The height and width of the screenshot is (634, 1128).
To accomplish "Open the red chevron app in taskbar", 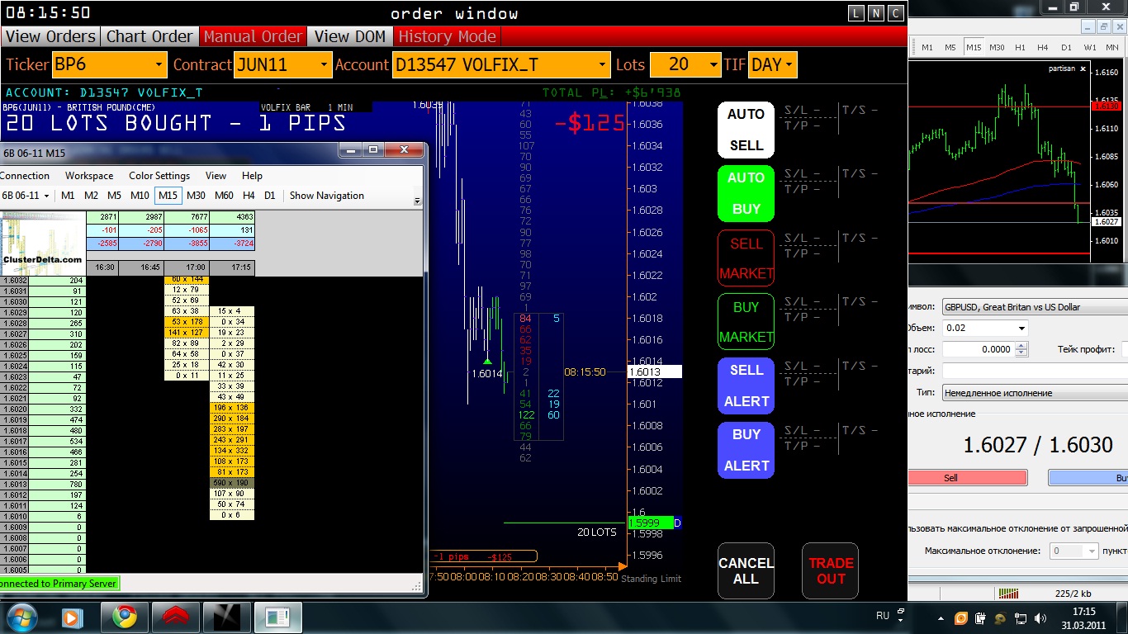I will 175,617.
